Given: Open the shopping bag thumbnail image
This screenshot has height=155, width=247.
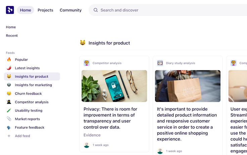Looking at the screenshot, I should tap(188, 86).
